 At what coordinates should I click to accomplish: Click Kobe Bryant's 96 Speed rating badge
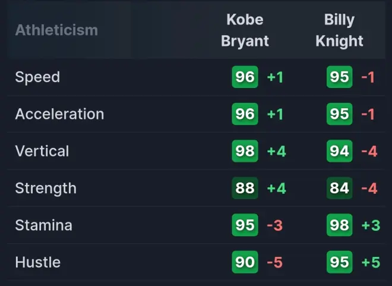point(245,77)
